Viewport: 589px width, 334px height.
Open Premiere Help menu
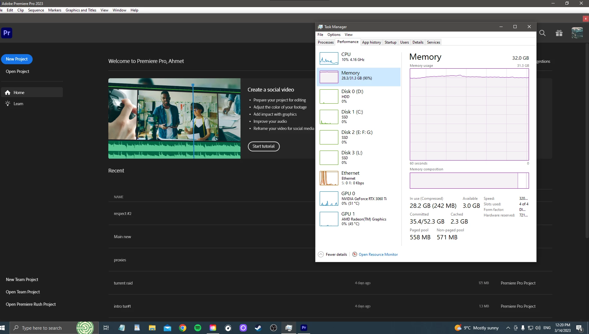pyautogui.click(x=134, y=10)
